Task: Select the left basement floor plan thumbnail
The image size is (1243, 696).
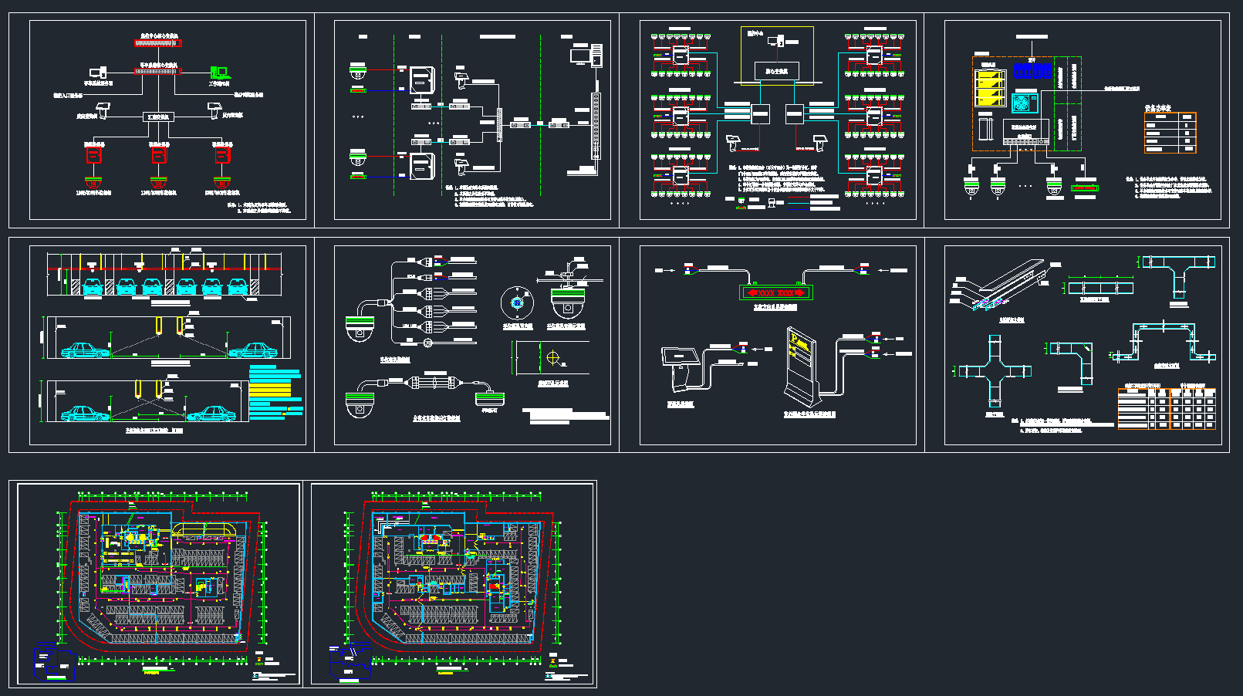Action: (x=158, y=583)
